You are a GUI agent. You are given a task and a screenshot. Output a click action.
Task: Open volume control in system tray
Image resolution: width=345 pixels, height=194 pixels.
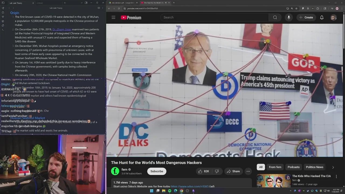click(x=328, y=191)
